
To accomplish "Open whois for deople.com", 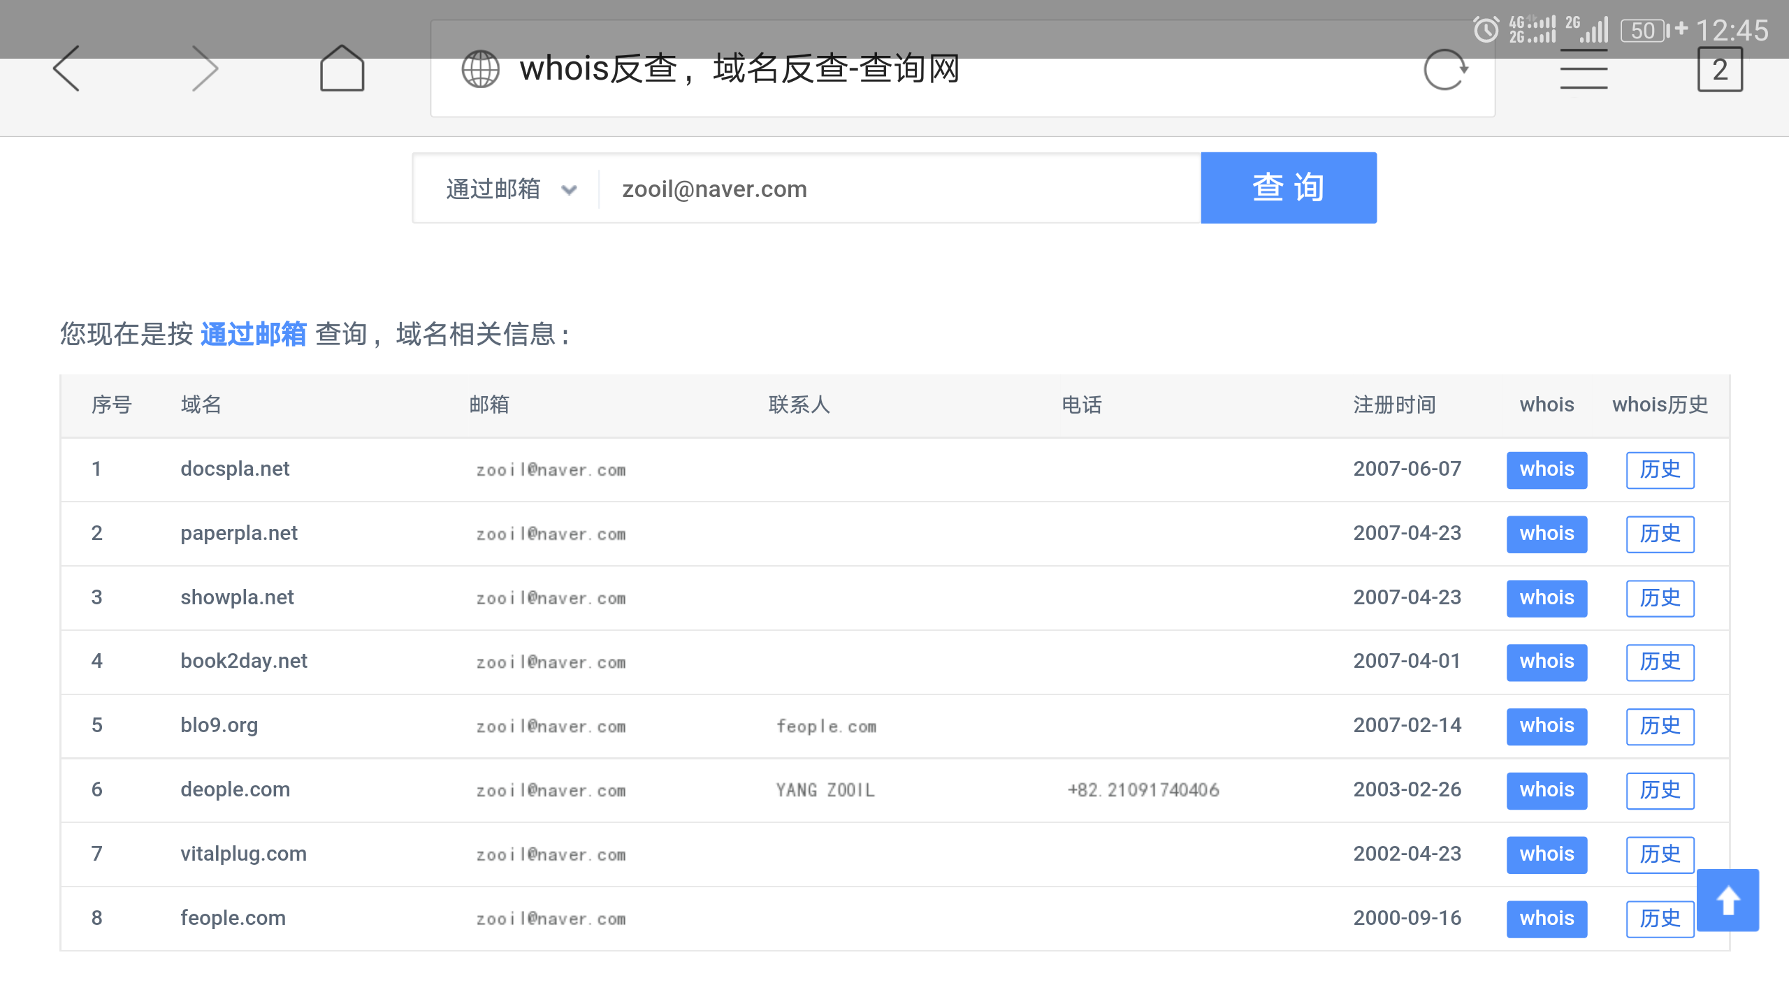I will pyautogui.click(x=1547, y=790).
